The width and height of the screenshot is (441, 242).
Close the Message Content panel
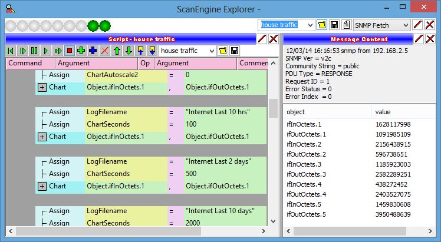click(x=432, y=38)
